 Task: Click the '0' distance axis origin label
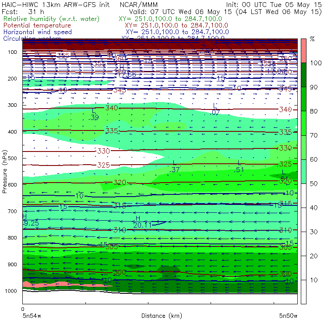click(x=23, y=309)
